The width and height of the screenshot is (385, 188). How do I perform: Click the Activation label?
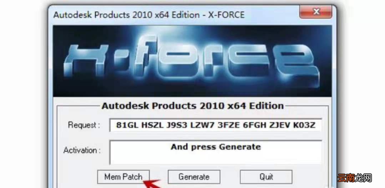tap(82, 150)
